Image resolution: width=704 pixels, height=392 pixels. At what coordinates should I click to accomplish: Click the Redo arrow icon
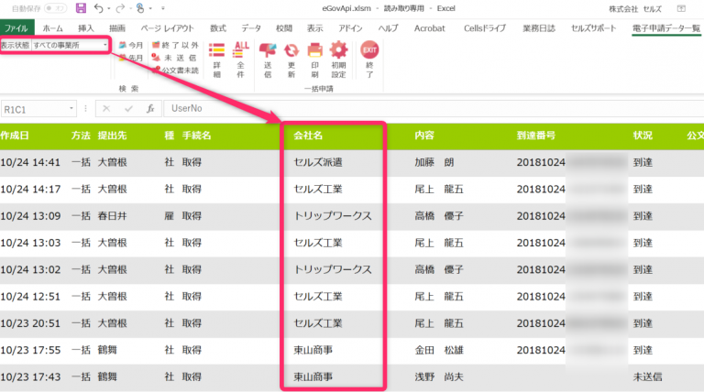click(120, 8)
